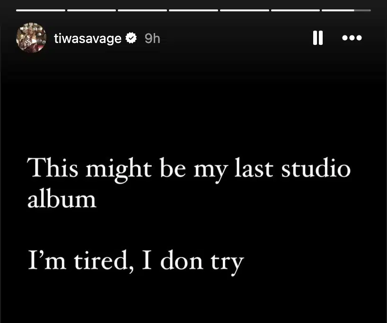Image resolution: width=387 pixels, height=323 pixels.
Task: Pause the story playback
Action: 318,38
